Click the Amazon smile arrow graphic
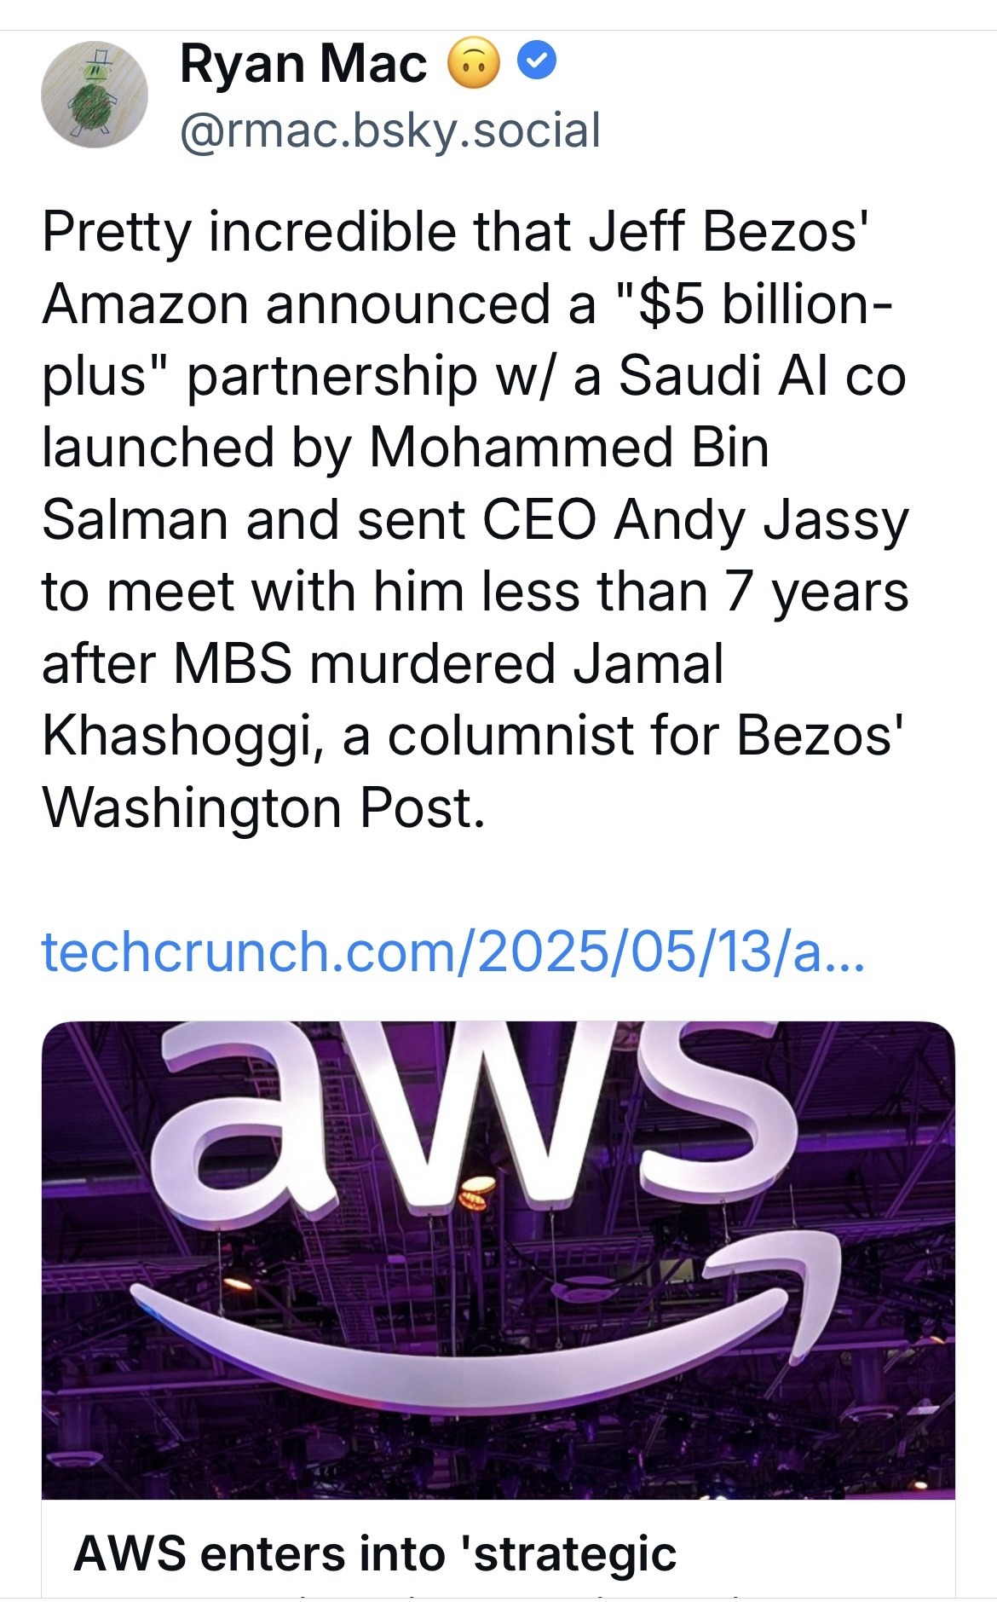Image resolution: width=997 pixels, height=1602 pixels. tap(477, 1347)
